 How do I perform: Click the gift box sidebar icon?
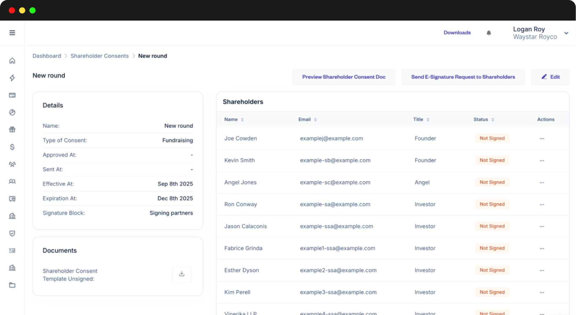click(x=12, y=130)
